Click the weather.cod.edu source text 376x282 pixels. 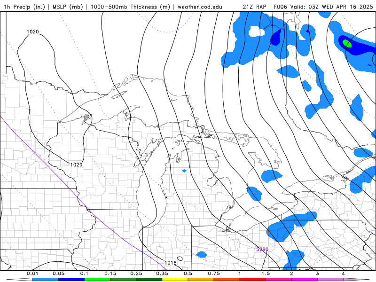coord(200,7)
